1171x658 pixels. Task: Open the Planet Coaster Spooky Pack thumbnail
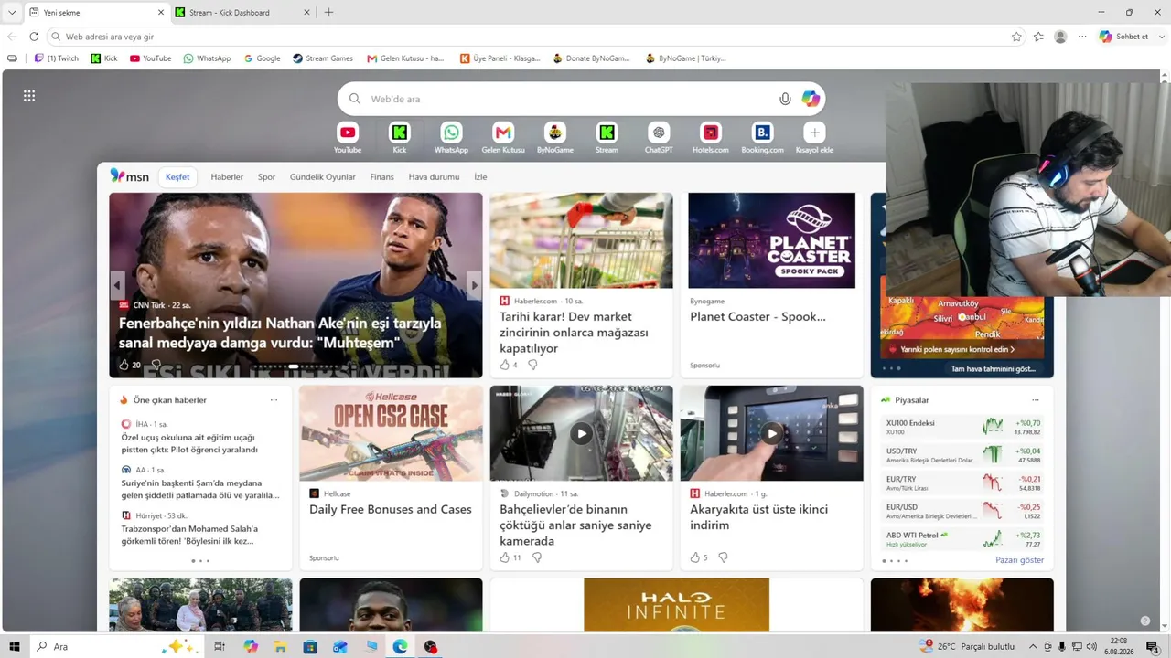771,240
